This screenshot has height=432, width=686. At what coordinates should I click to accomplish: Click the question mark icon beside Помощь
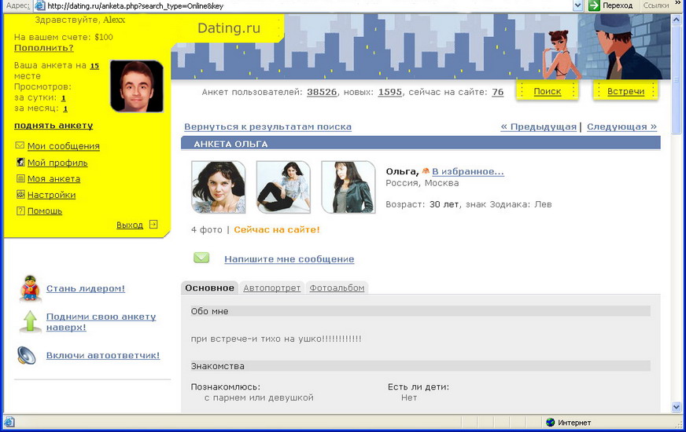20,211
